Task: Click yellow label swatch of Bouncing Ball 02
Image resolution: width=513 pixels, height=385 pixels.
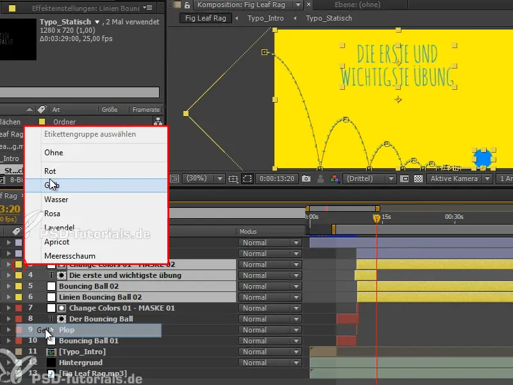Action: coord(19,286)
